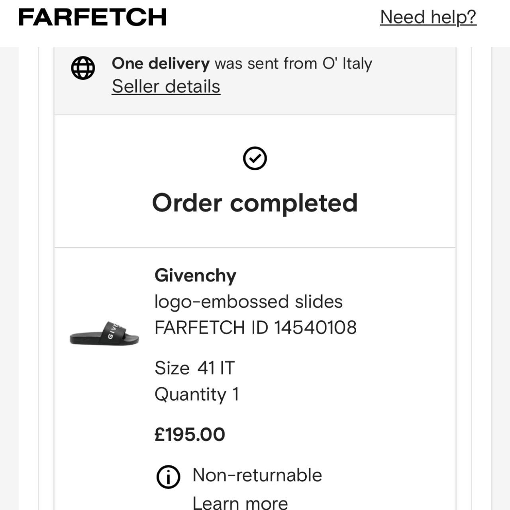Click the 41 IT size value

[216, 368]
